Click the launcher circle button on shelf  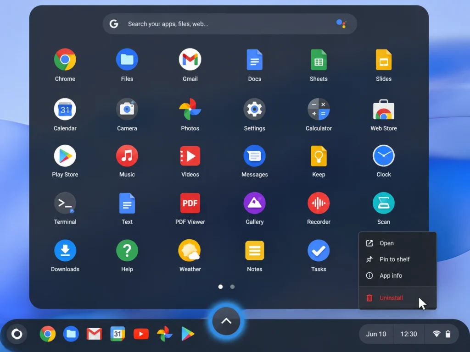[17, 334]
